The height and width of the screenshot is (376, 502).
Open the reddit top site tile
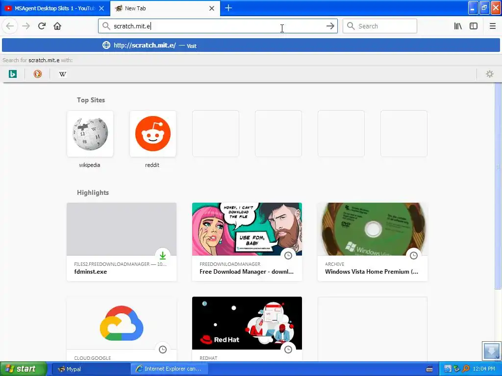pos(153,134)
